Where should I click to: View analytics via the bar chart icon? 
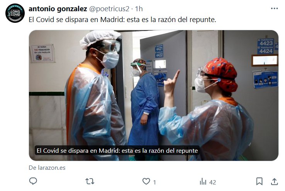[203, 182]
